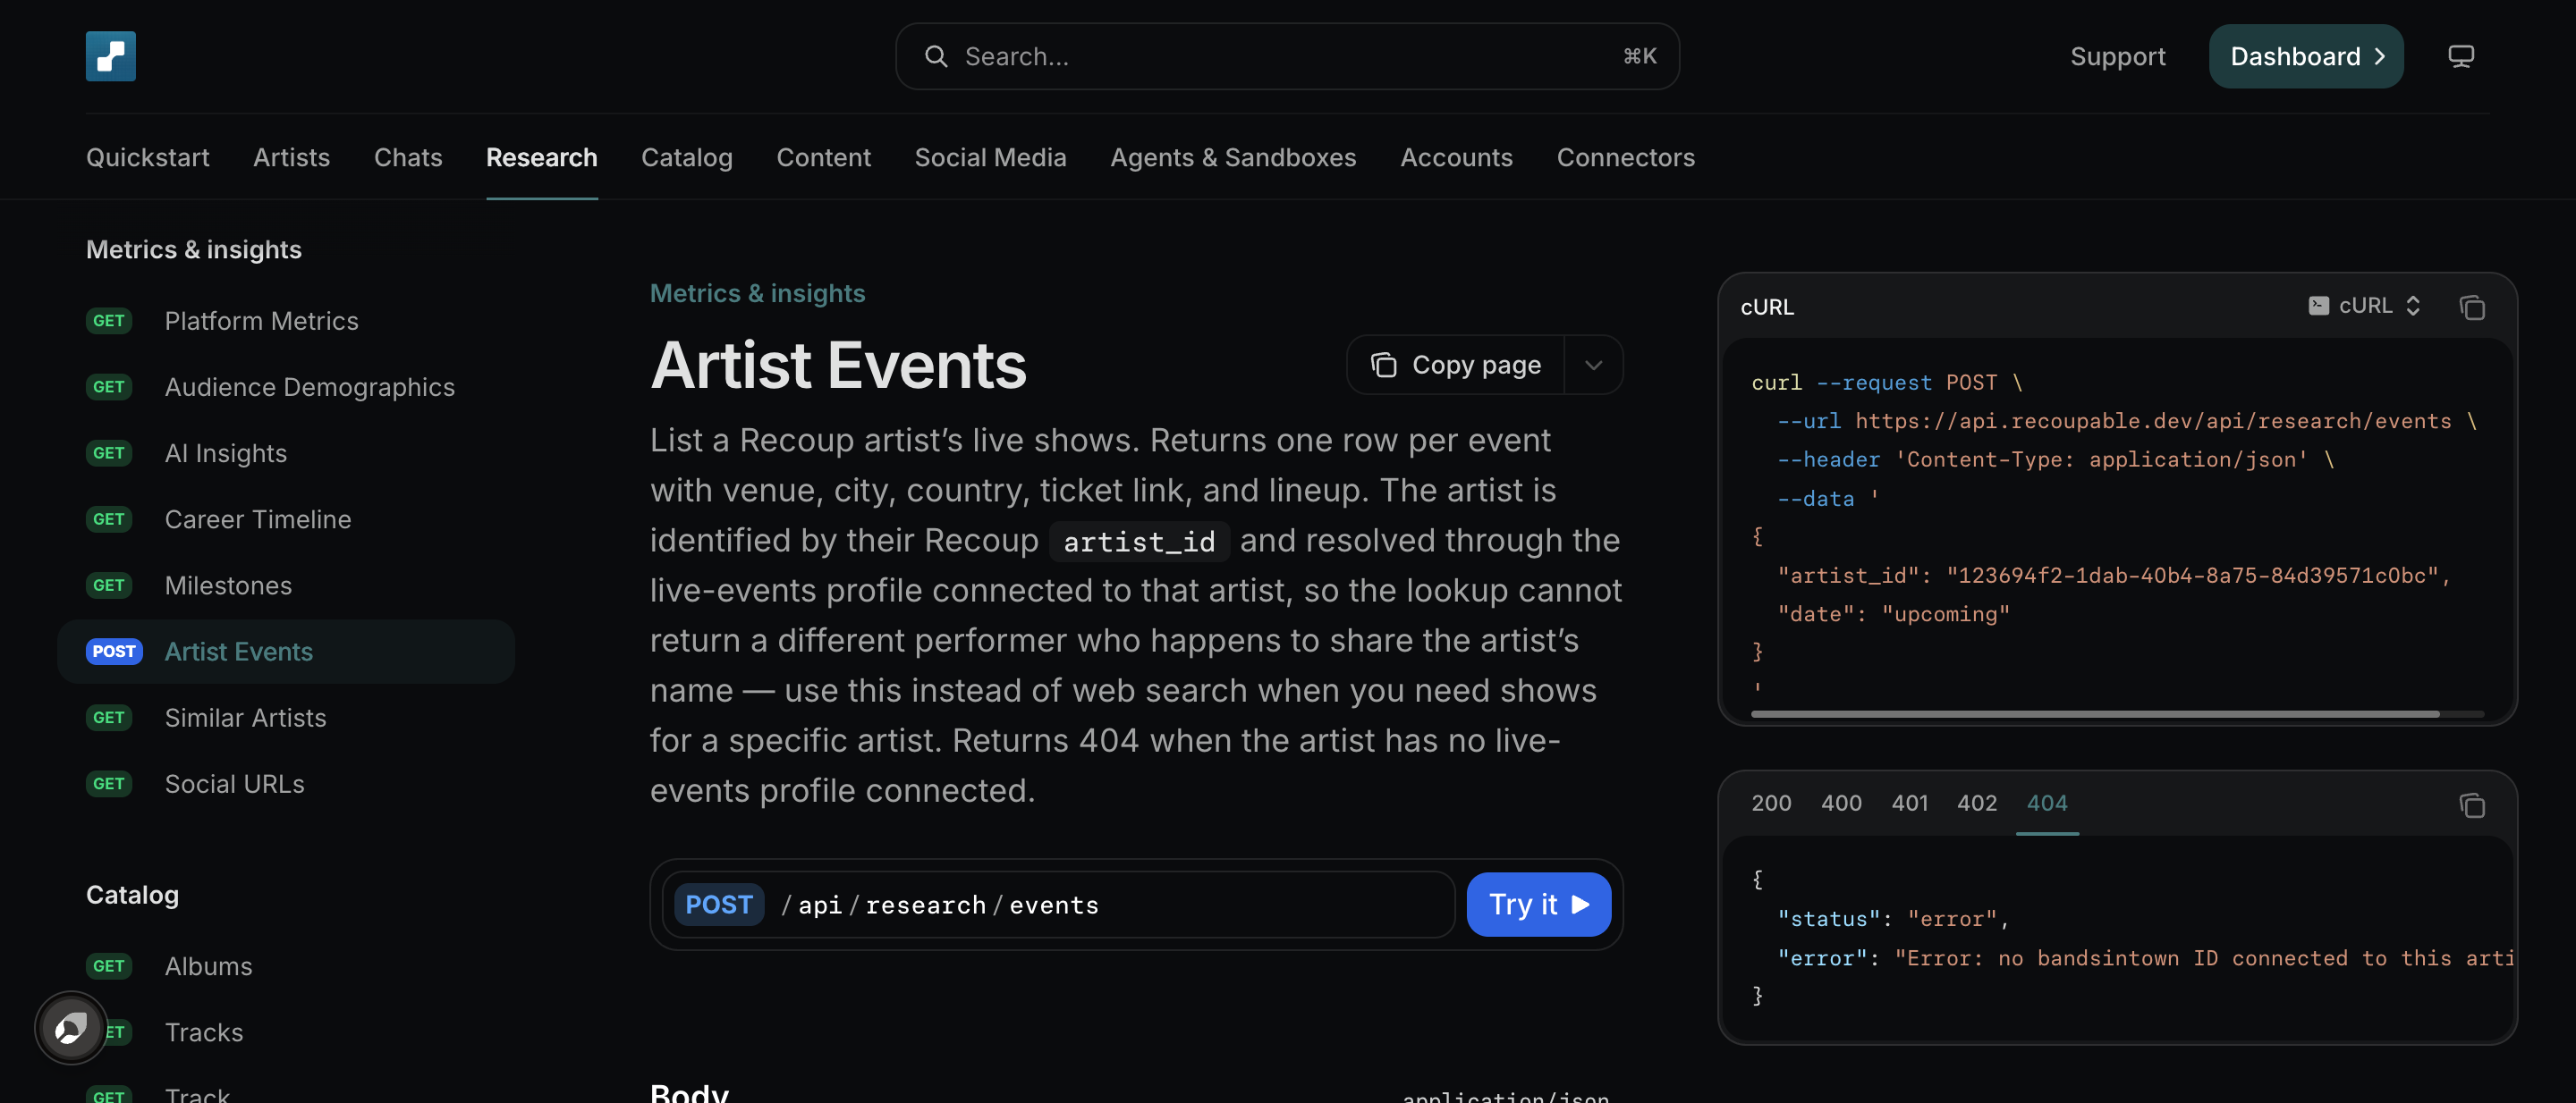The image size is (2576, 1103).
Task: Click the GET badge beside Platform Metrics
Action: coord(109,321)
